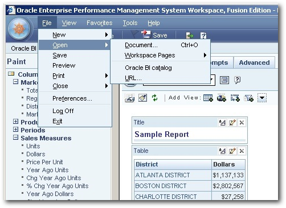Delete the Table view with its X icon
This screenshot has width=286, height=208.
coord(242,151)
